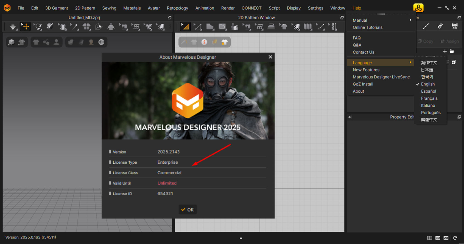Expand the status bar up-arrow at bottom
Screen dimensions: 464x244
tap(241, 238)
